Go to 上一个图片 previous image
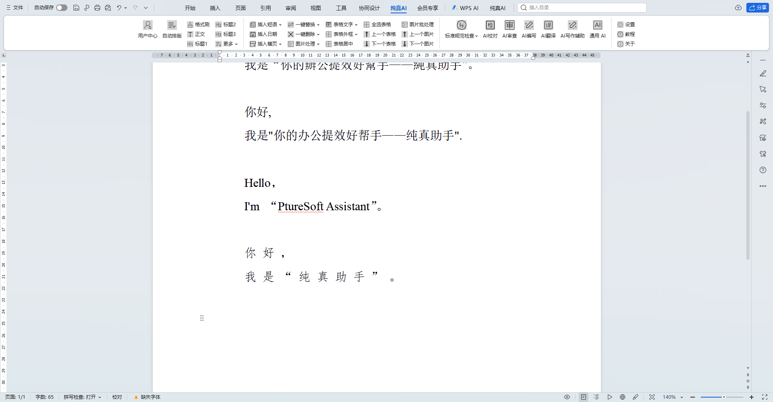Image resolution: width=773 pixels, height=402 pixels. pyautogui.click(x=418, y=34)
